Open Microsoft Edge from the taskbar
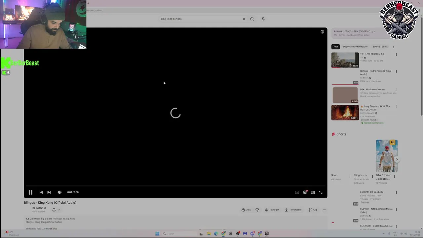The image size is (423, 238). click(x=216, y=234)
